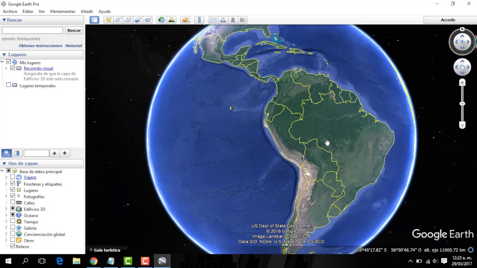Image resolution: width=477 pixels, height=268 pixels.
Task: Add a placemark with the pushpin icon
Action: (108, 20)
